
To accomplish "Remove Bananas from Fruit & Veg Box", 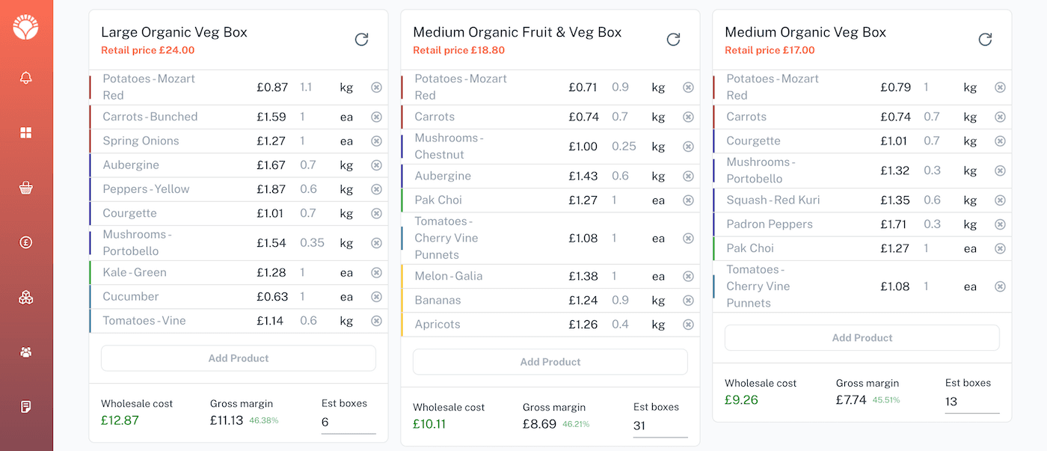I will [688, 301].
